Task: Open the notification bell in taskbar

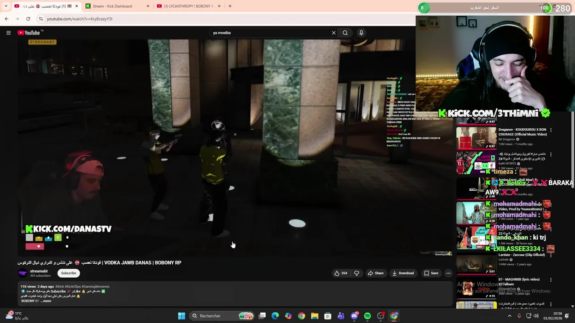Action: coord(566,316)
